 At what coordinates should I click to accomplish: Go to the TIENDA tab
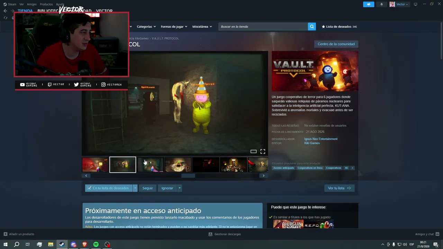(x=25, y=11)
